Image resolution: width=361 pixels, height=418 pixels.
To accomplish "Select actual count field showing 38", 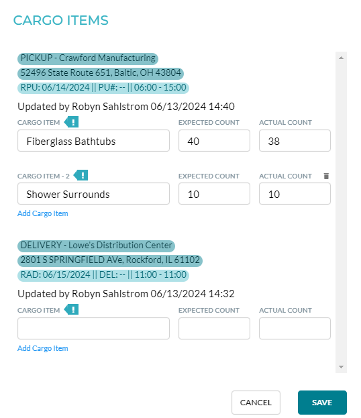I will click(x=295, y=141).
